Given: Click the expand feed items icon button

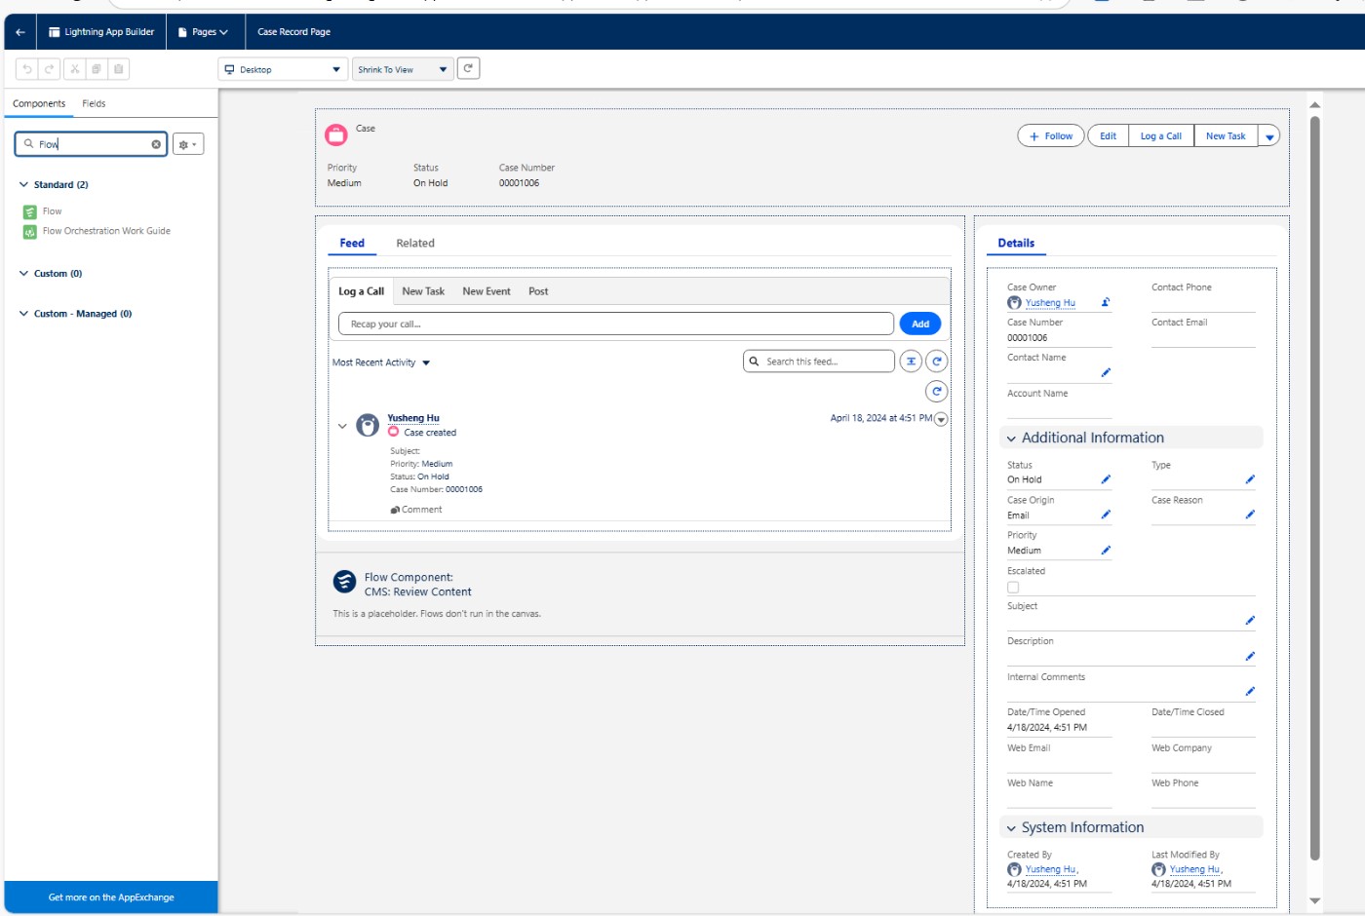Looking at the screenshot, I should (911, 362).
